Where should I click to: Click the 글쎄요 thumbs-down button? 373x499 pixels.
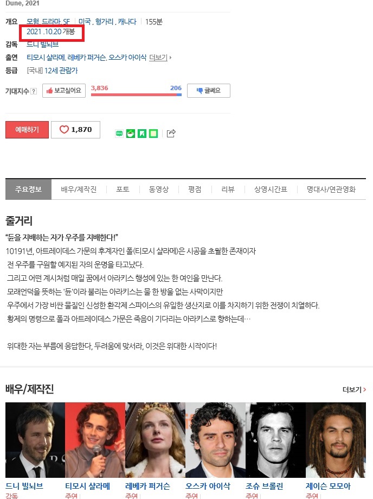click(x=208, y=91)
